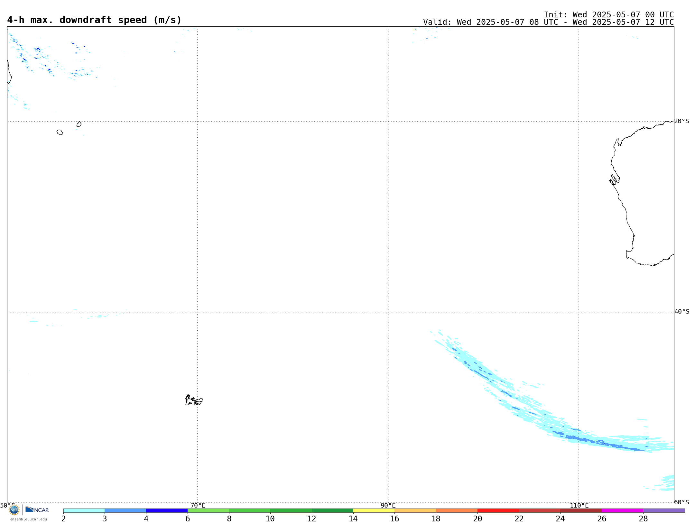Click the colorbar tick label 16
Viewport: 695px width, 523px height.
pyautogui.click(x=394, y=518)
